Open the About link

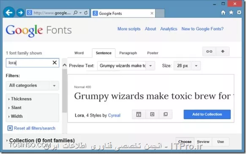(150, 29)
